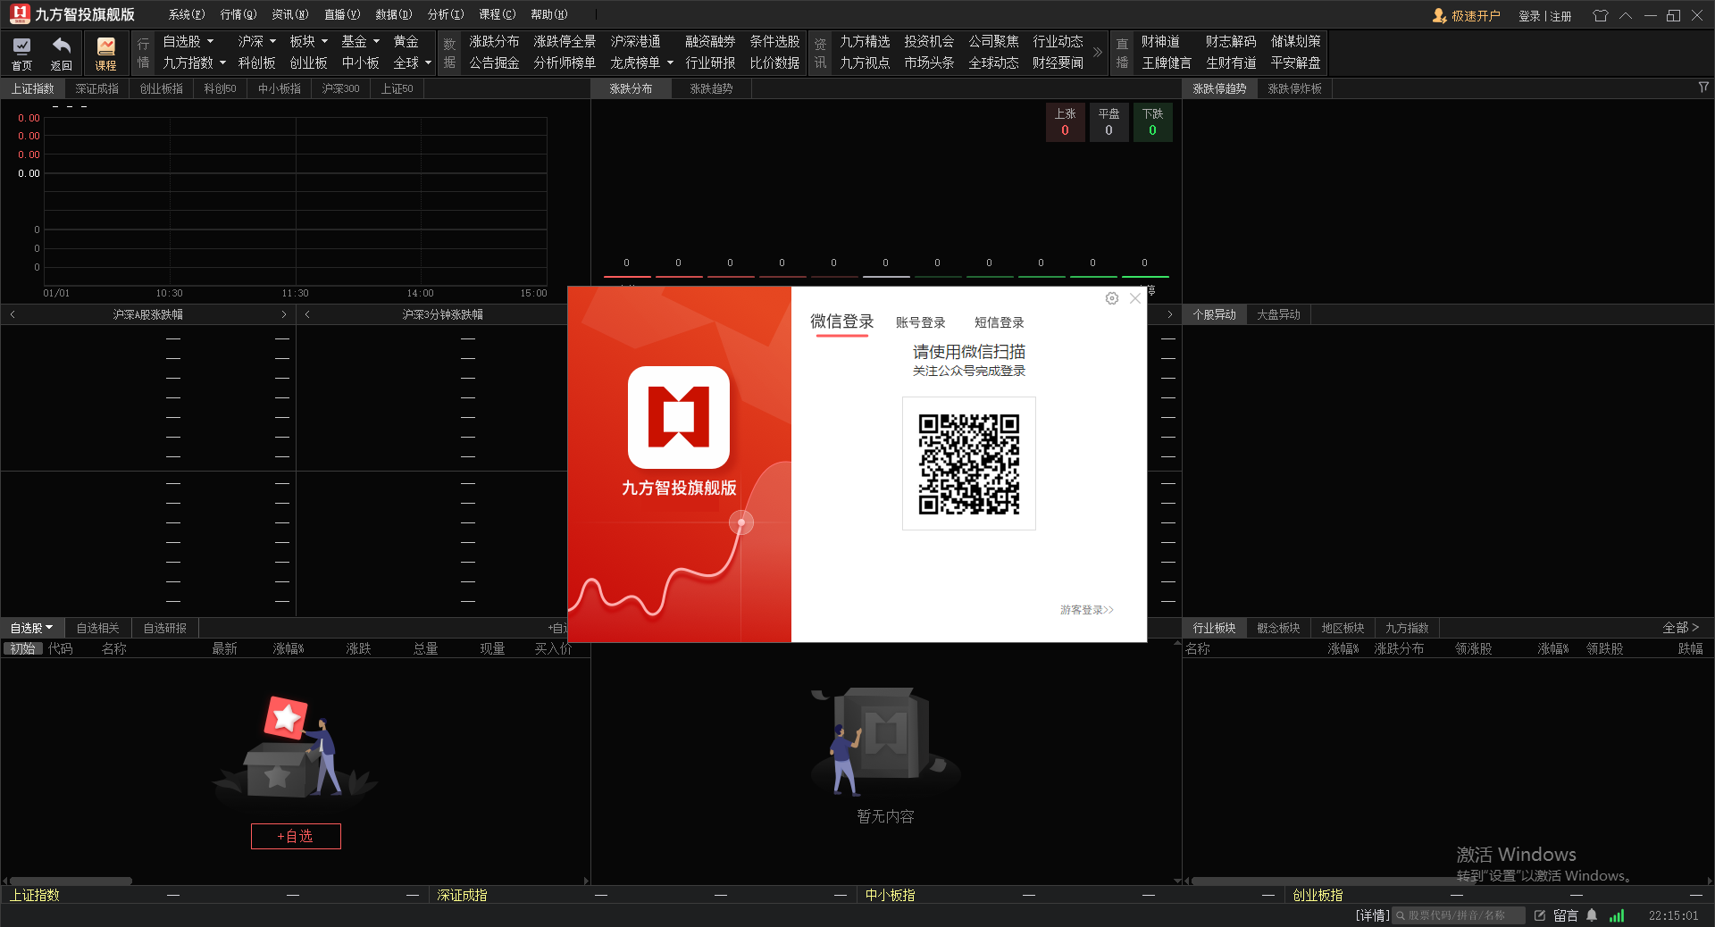Open 九方精选 in the toolbar
The image size is (1715, 927).
point(865,41)
